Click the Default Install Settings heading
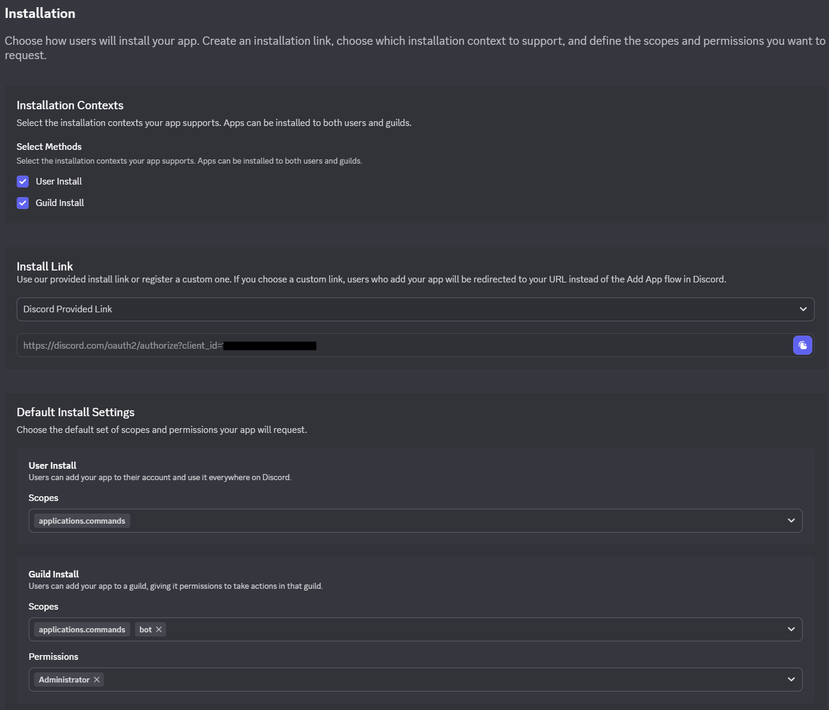The height and width of the screenshot is (710, 829). click(76, 412)
